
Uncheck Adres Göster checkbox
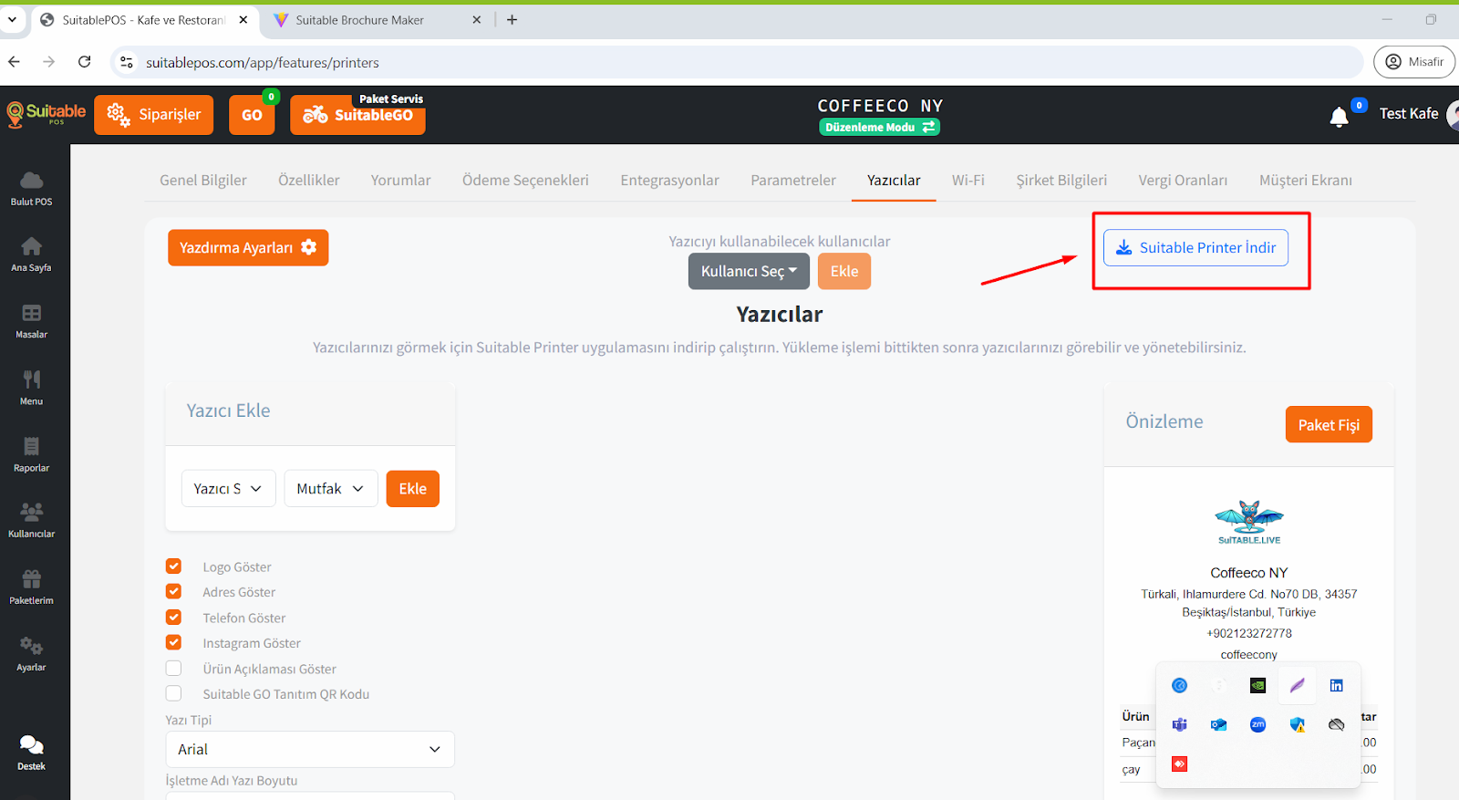(x=173, y=592)
